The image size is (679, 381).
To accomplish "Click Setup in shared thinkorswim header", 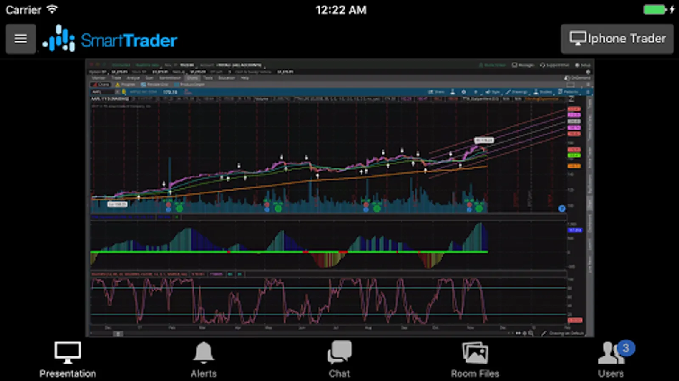I will [583, 65].
